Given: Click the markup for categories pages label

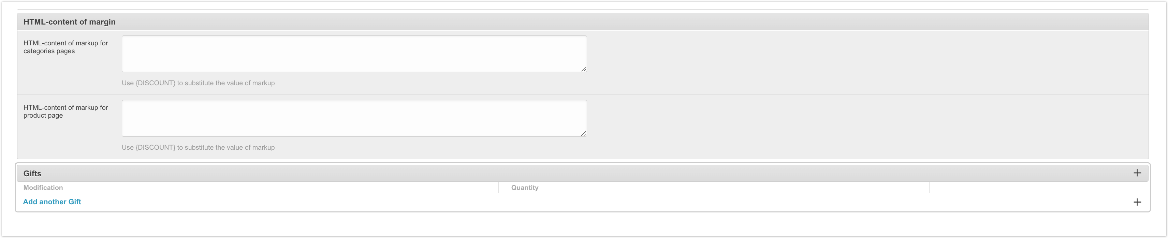Looking at the screenshot, I should coord(66,47).
